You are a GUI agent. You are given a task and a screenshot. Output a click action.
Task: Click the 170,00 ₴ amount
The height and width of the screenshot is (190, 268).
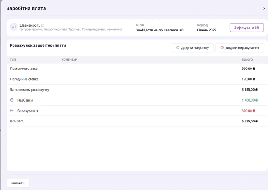(248, 79)
